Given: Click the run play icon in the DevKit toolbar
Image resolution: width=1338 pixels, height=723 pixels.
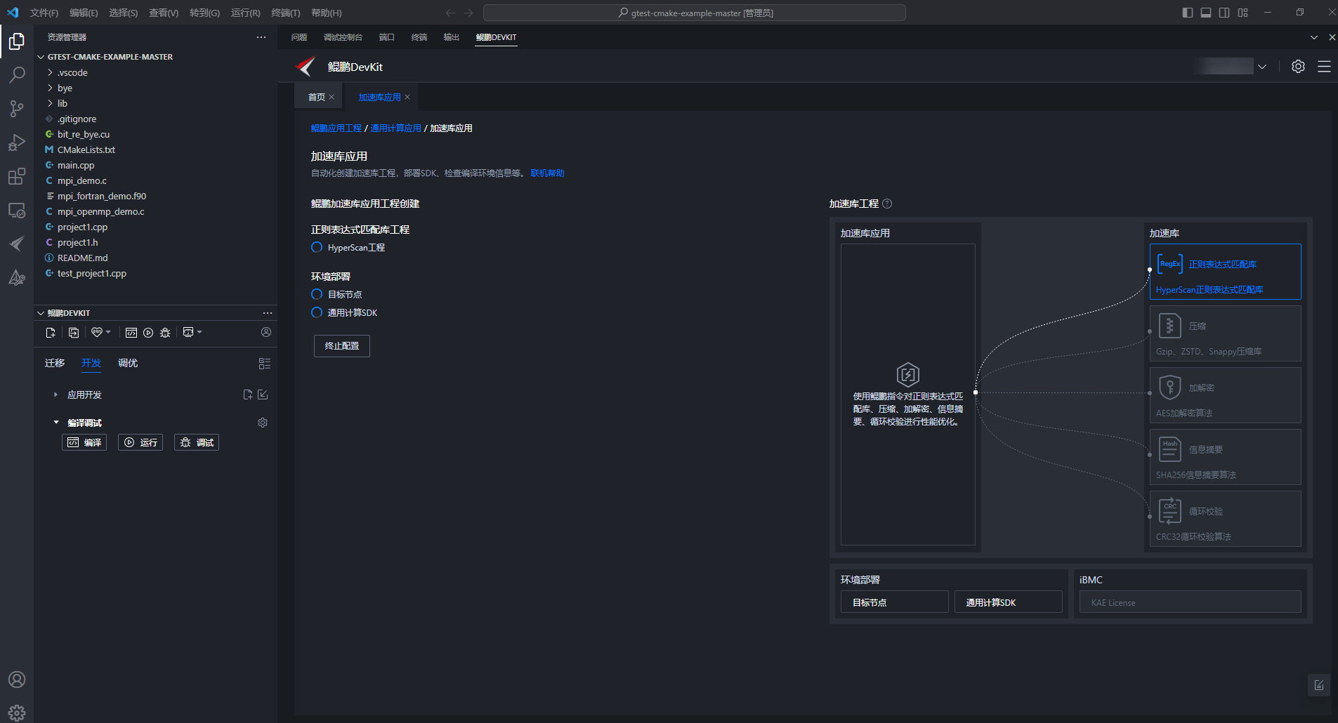Looking at the screenshot, I should [x=148, y=333].
